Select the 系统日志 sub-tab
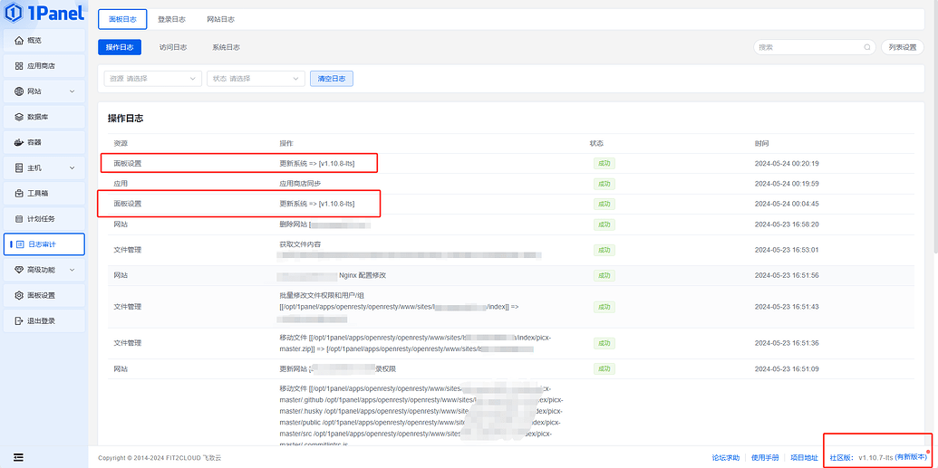 [x=227, y=47]
